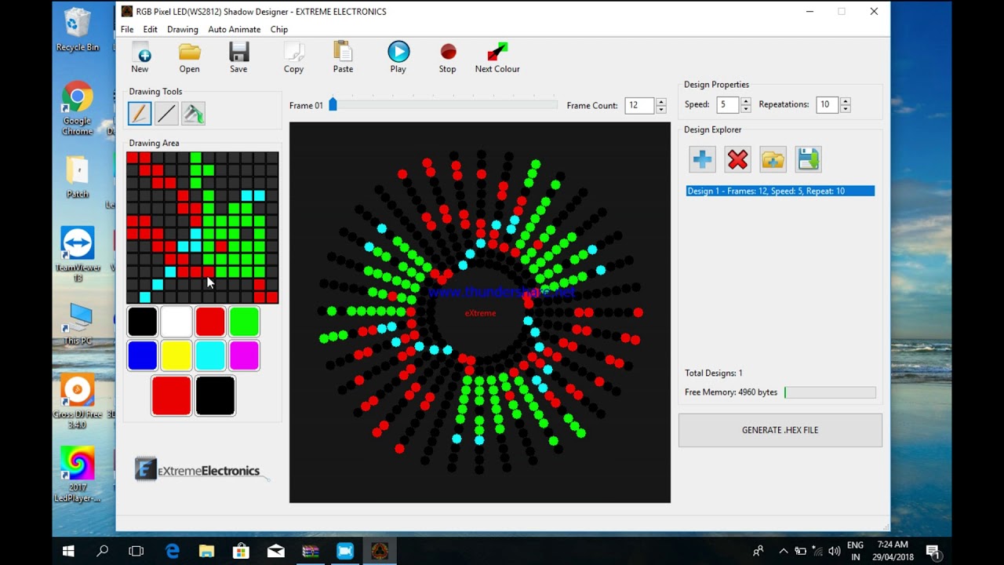
Task: Click the Frame Count value field
Action: tap(639, 105)
